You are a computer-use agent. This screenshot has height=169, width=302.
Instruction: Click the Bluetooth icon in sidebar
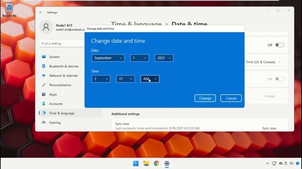pos(44,66)
